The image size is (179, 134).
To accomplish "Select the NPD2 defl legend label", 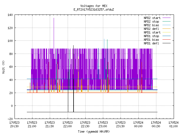I will tap(151, 29).
